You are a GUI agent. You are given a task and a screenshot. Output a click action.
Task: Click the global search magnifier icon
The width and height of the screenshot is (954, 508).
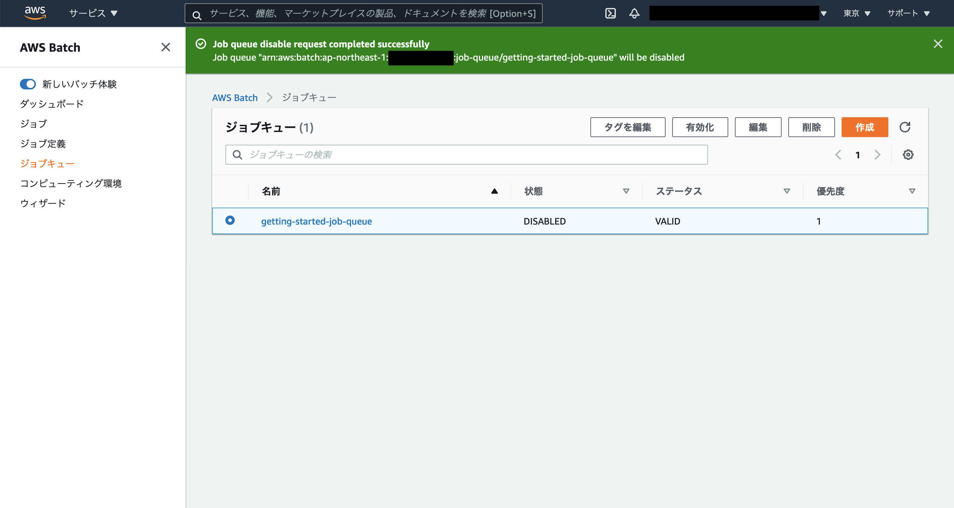tap(197, 15)
